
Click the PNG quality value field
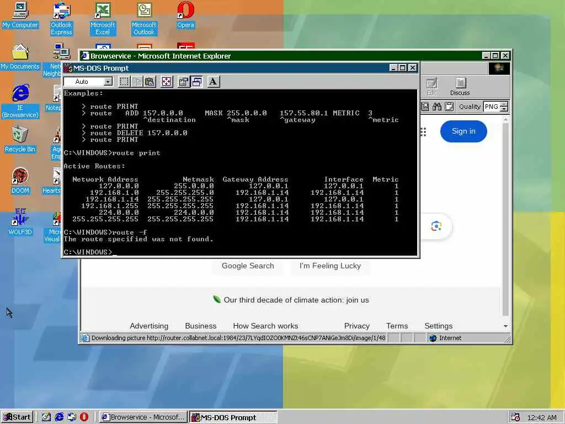[x=492, y=107]
